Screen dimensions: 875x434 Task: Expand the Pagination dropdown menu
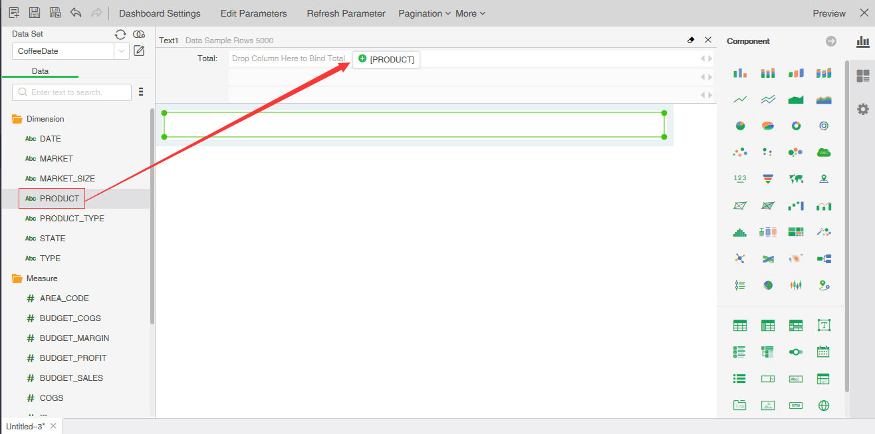pos(424,13)
